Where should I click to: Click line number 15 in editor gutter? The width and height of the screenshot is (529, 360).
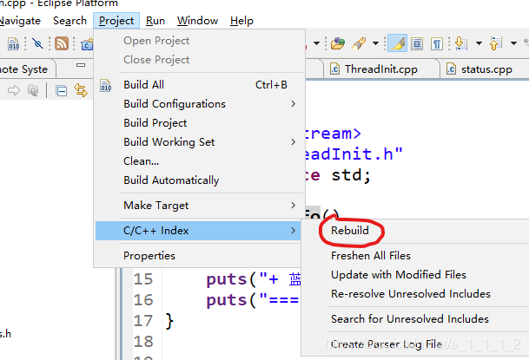pos(143,279)
